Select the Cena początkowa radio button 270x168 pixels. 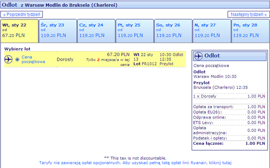17,59
